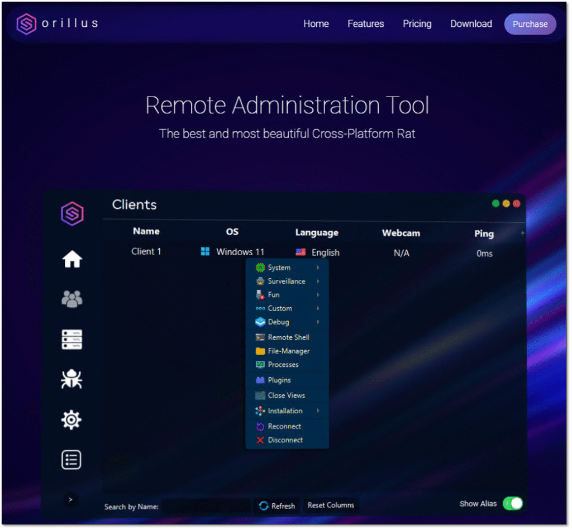Click the bug icon in the sidebar
Viewport: 572px width, 530px height.
pos(72,380)
